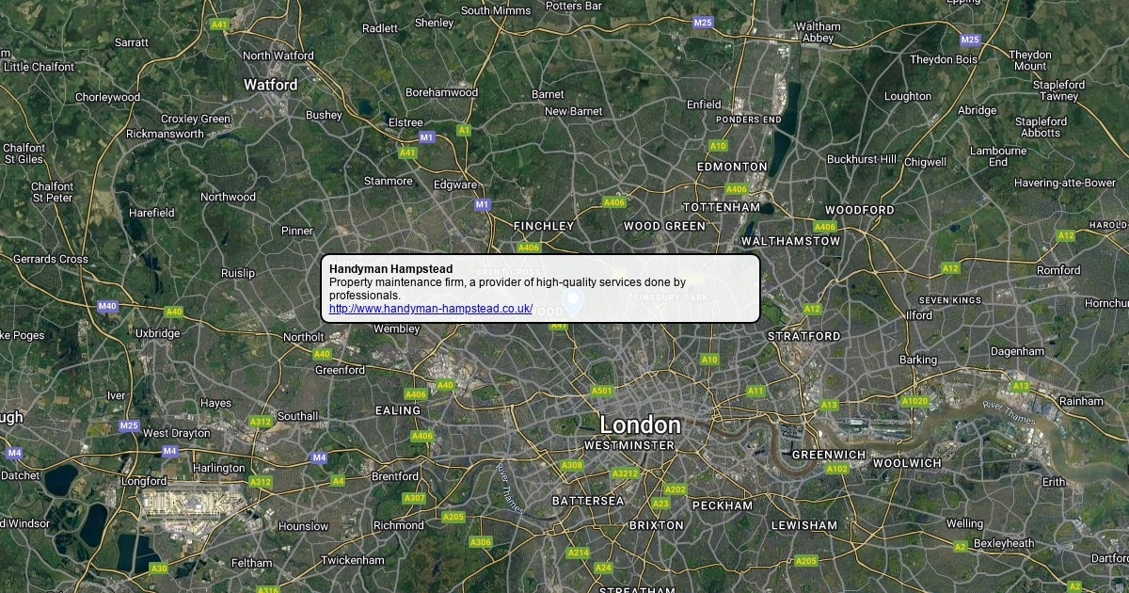The width and height of the screenshot is (1129, 593).
Task: Click the A501 road shield
Action: click(x=602, y=391)
